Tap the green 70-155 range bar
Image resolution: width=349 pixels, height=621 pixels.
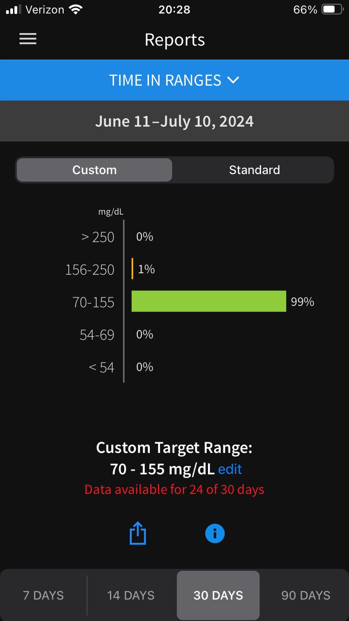tap(208, 301)
